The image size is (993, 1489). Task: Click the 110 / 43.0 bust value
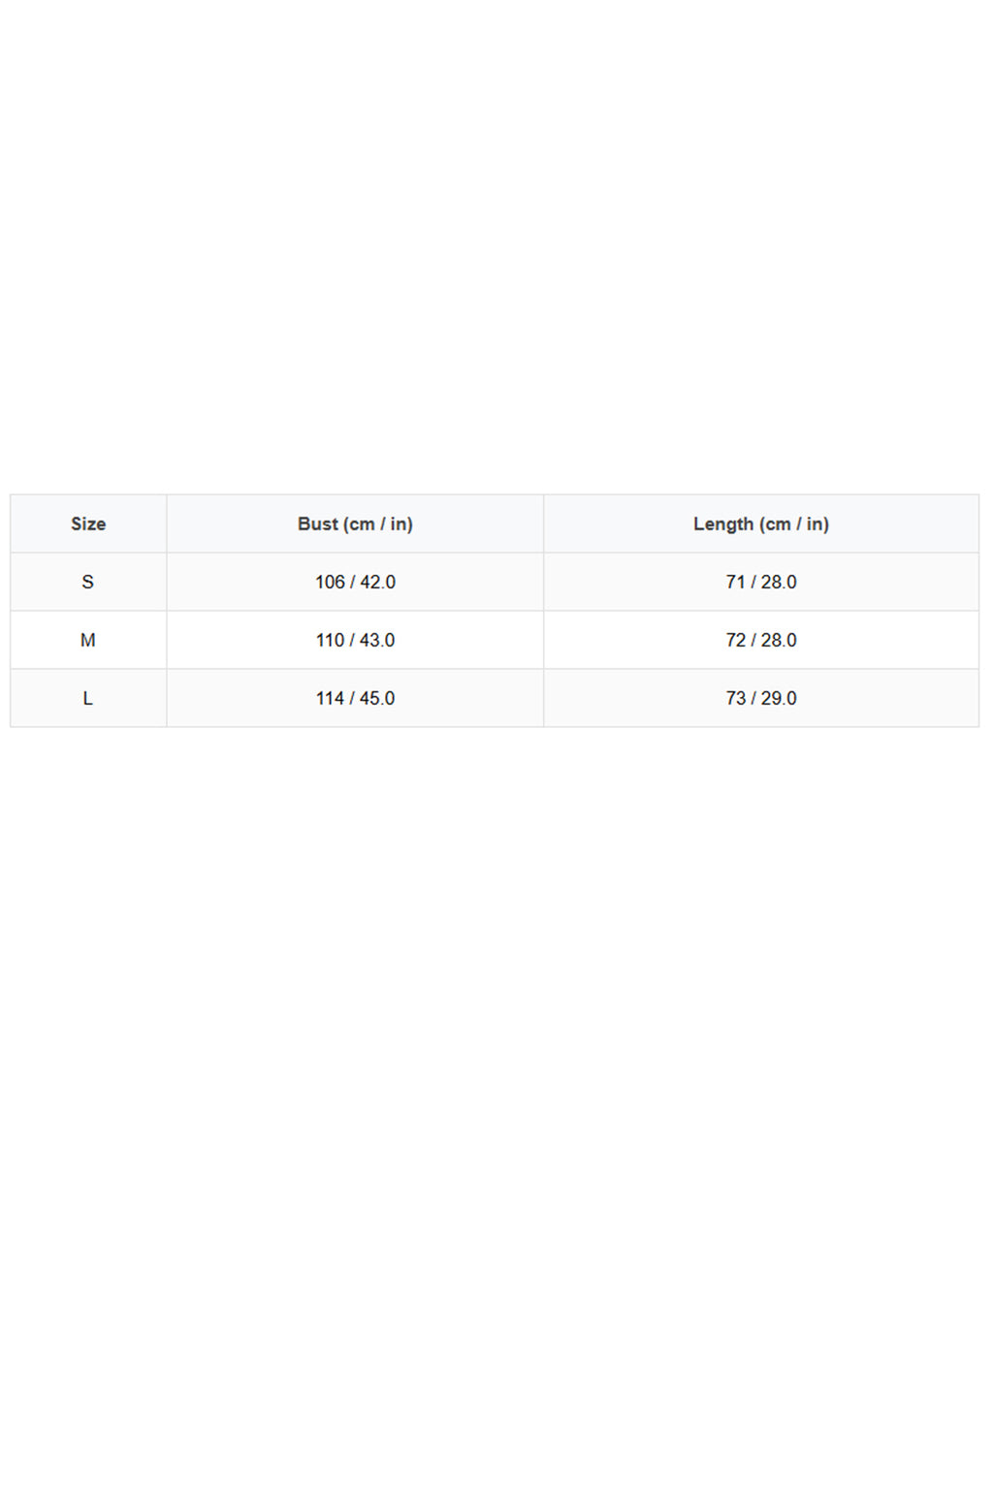pos(355,640)
